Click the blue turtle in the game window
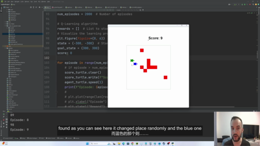This screenshot has height=146, width=260. 135,64
